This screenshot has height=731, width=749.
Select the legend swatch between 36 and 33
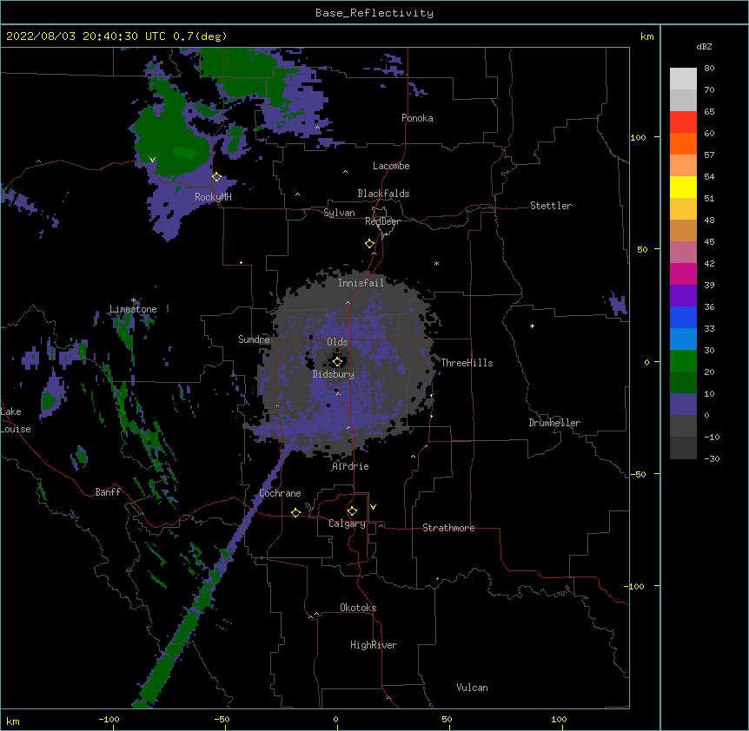683,317
